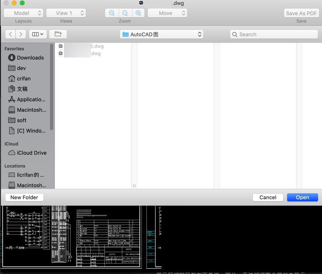The height and width of the screenshot is (274, 322).
Task: Select the licrifan computer under Locations
Action: (x=26, y=175)
